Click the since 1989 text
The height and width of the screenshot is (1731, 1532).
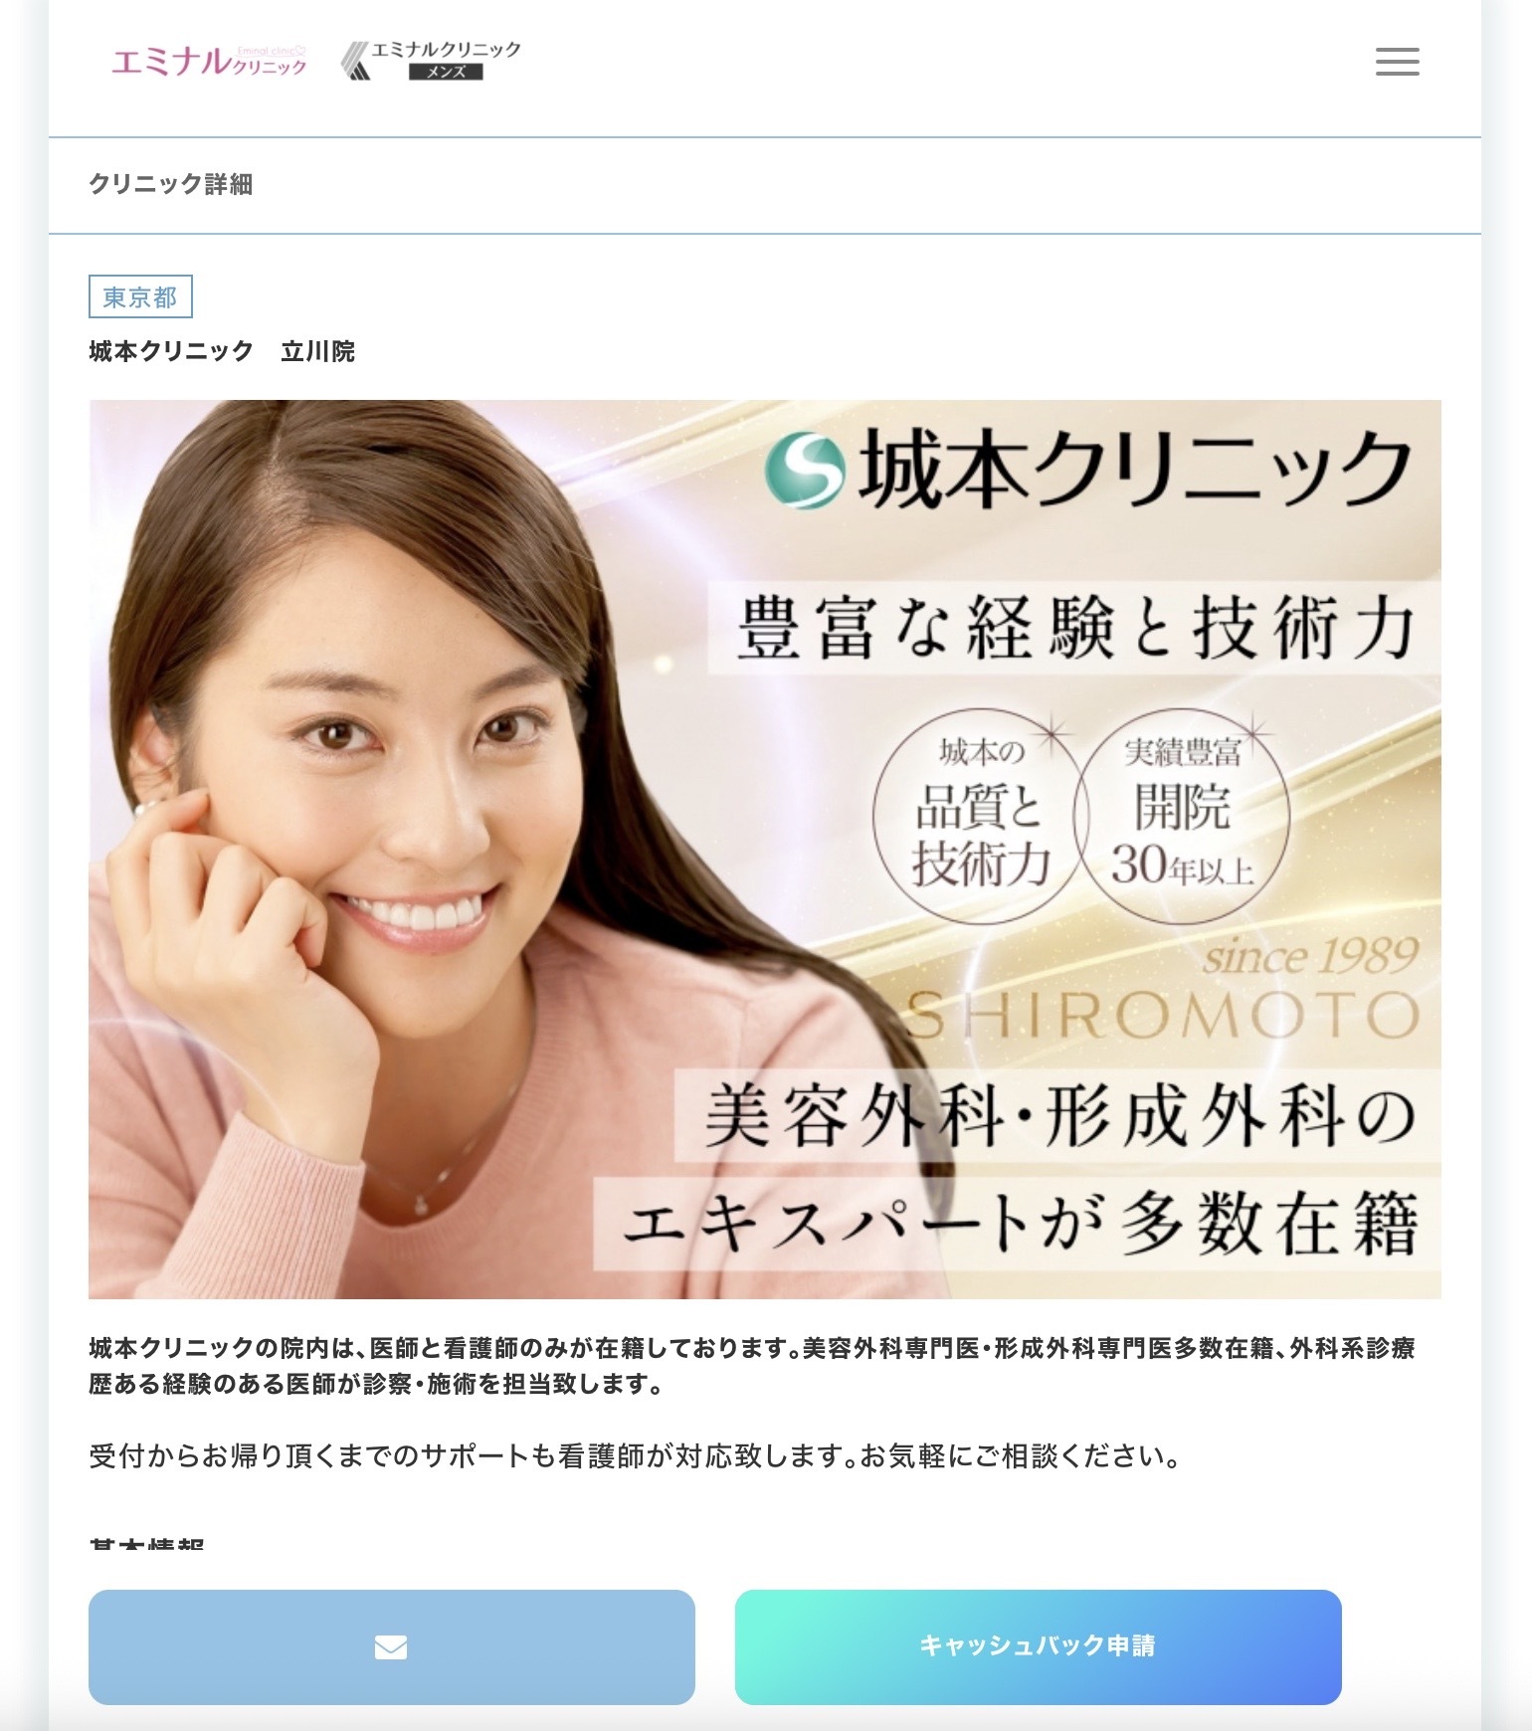1310,957
